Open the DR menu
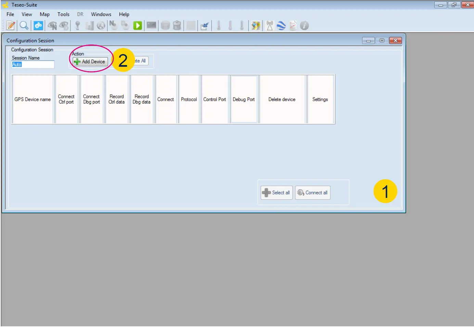This screenshot has width=474, height=327. (80, 14)
